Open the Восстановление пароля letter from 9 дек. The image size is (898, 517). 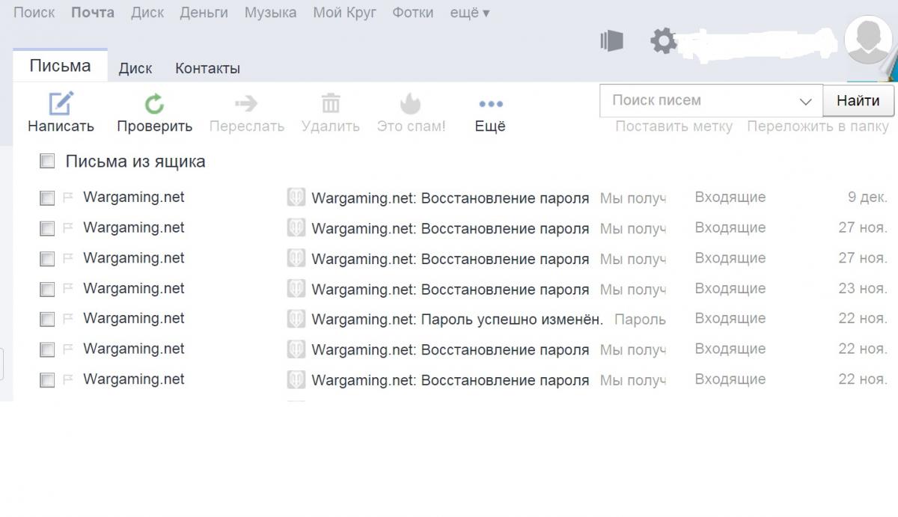[450, 198]
